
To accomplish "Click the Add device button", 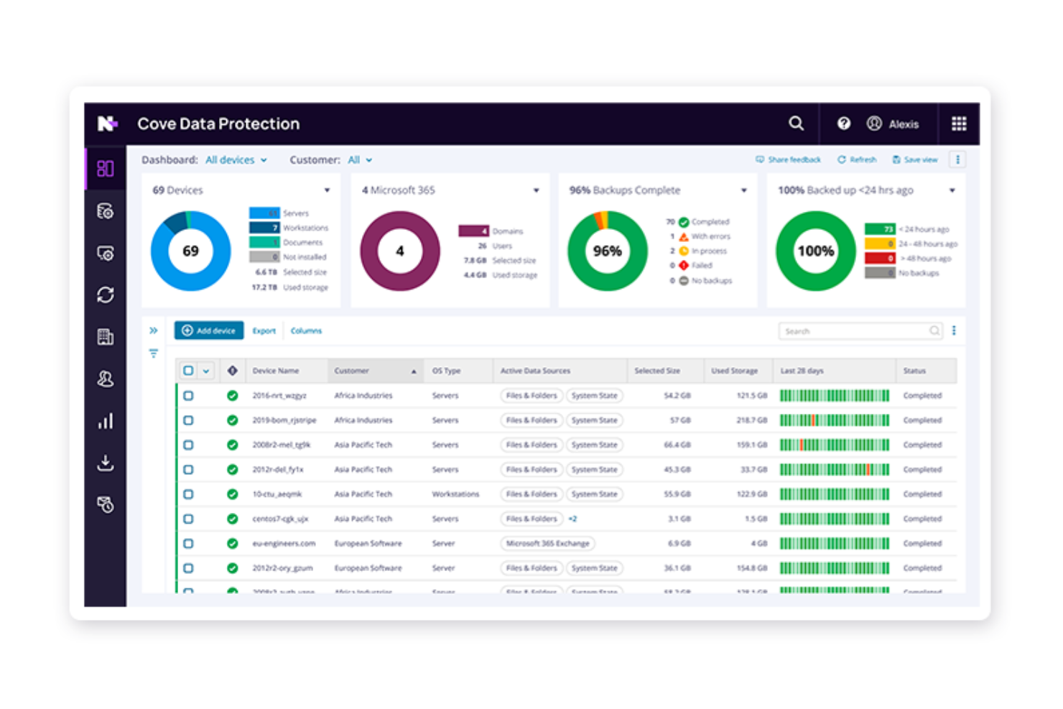I will coord(208,330).
